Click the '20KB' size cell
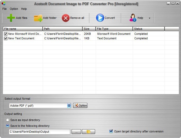The image size is (181, 138). 87,34
